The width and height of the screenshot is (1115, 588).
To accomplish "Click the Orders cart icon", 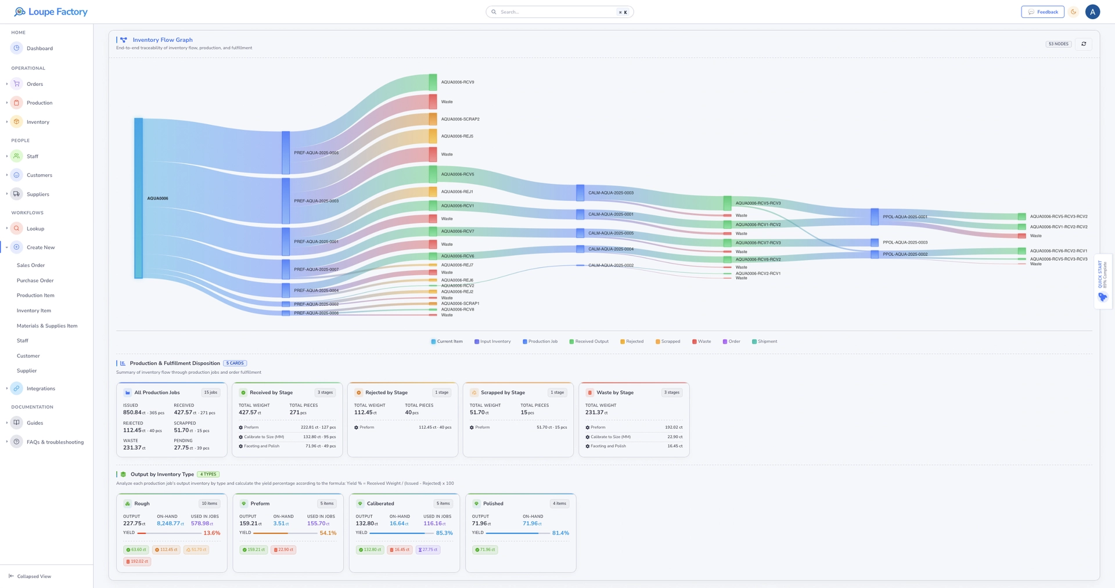I will (x=17, y=84).
